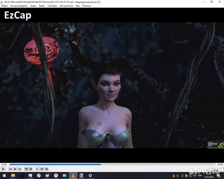Image resolution: width=224 pixels, height=179 pixels.
Task: Open the Помощь menu
Action: pyautogui.click(x=86, y=6)
